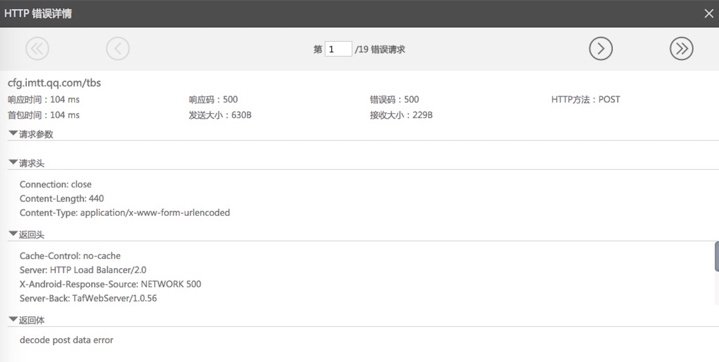719x362 pixels.
Task: Select the Cache-Control: no-cache line
Action: click(70, 256)
